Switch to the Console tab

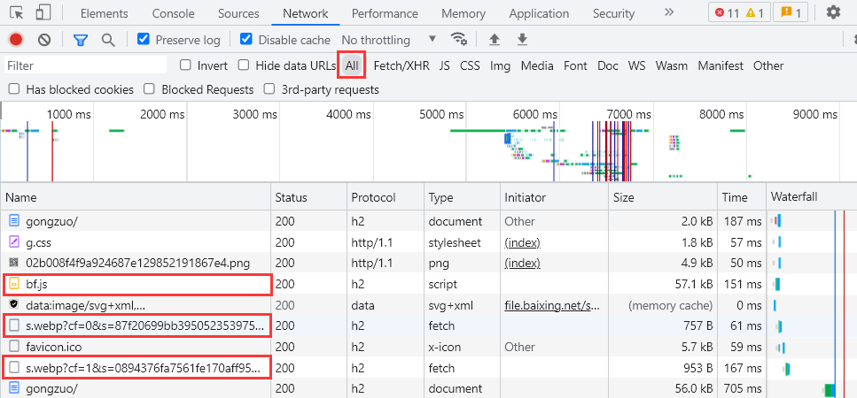coord(174,13)
